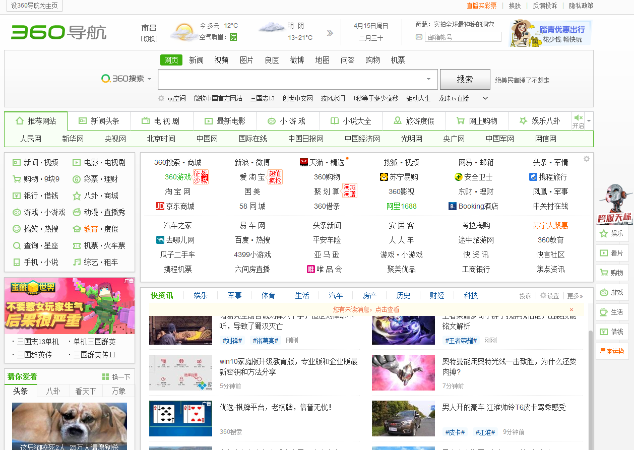634x450 pixels.
Task: Close the unread message notification bar
Action: [x=572, y=309]
